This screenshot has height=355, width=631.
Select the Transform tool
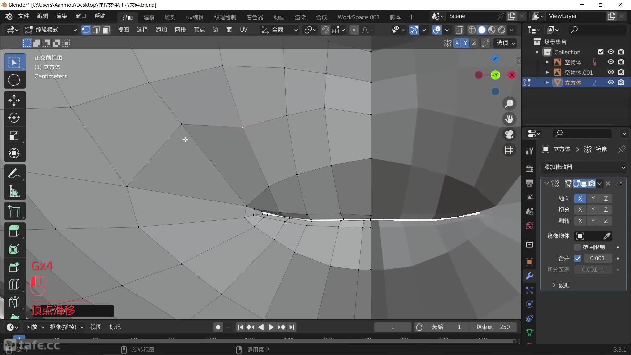pos(14,153)
